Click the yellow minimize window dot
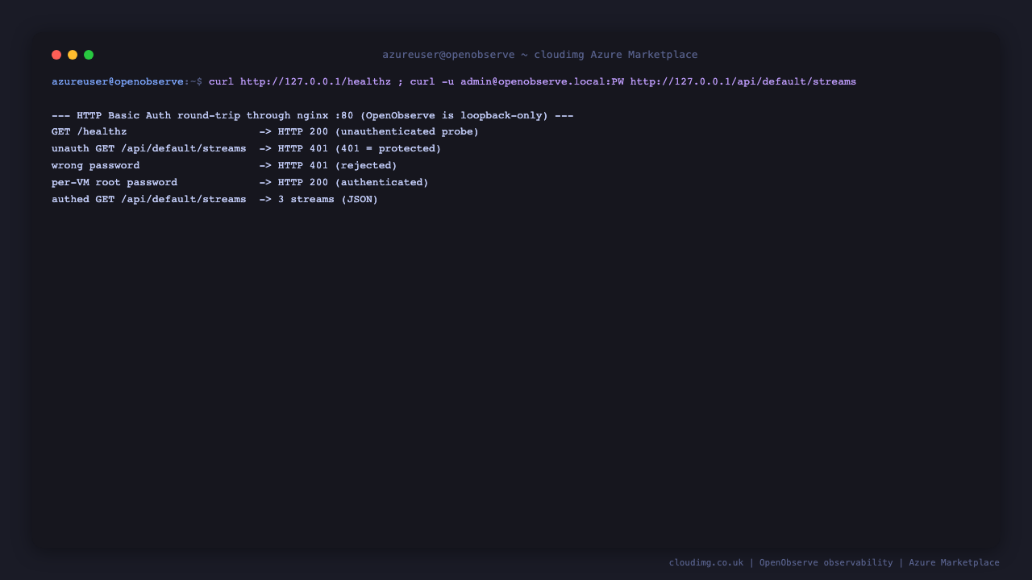The width and height of the screenshot is (1032, 580). click(x=73, y=55)
